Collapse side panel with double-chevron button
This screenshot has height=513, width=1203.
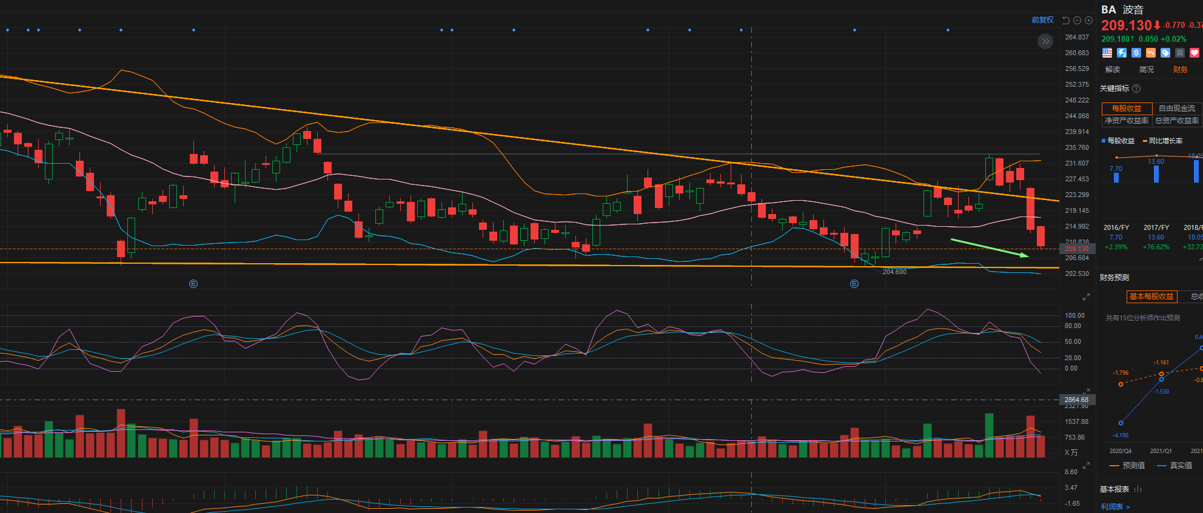point(1045,41)
